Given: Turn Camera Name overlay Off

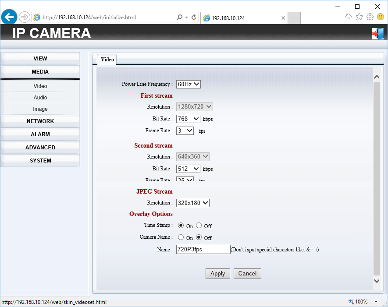Looking at the screenshot, I should pyautogui.click(x=199, y=237).
